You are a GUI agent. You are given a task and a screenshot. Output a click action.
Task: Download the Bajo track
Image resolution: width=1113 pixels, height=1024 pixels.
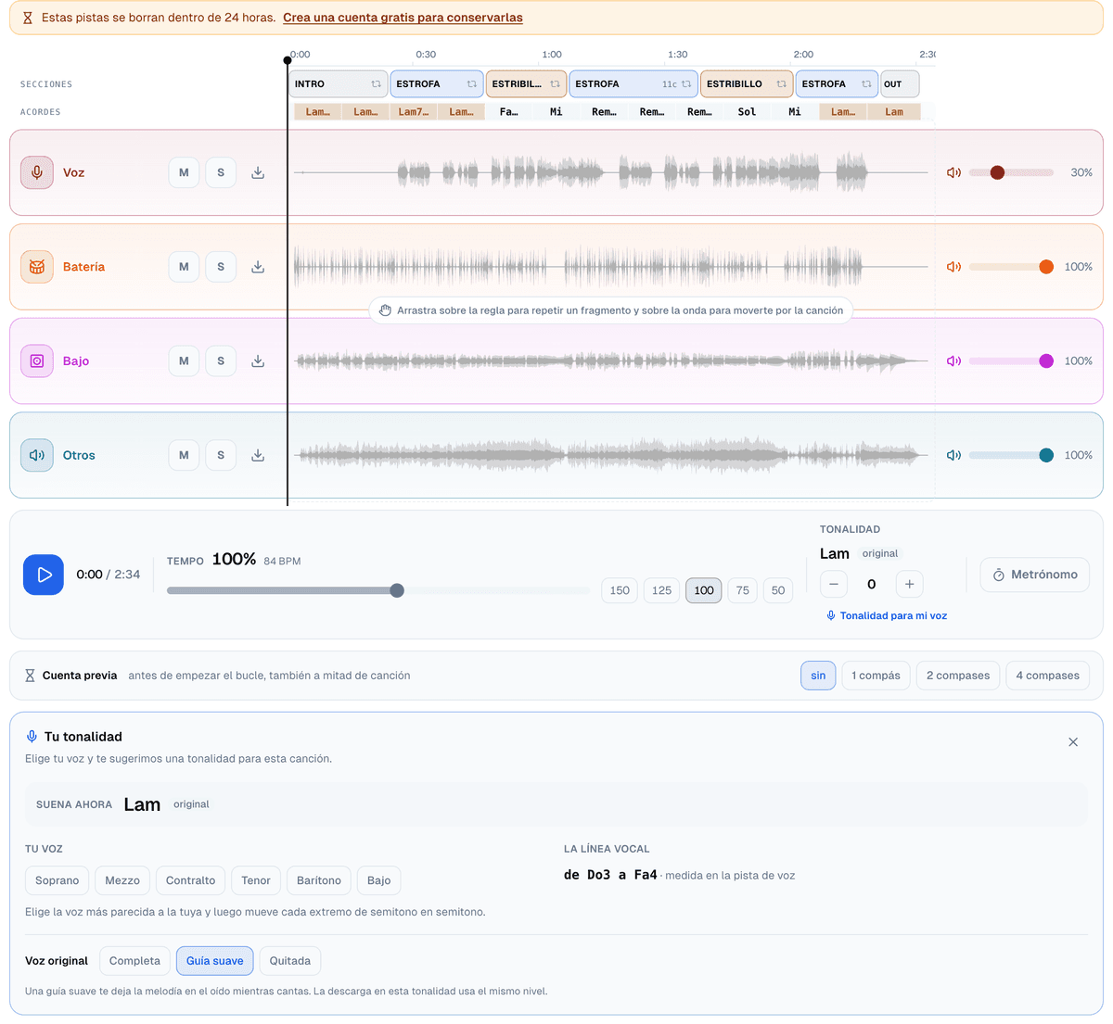click(258, 361)
